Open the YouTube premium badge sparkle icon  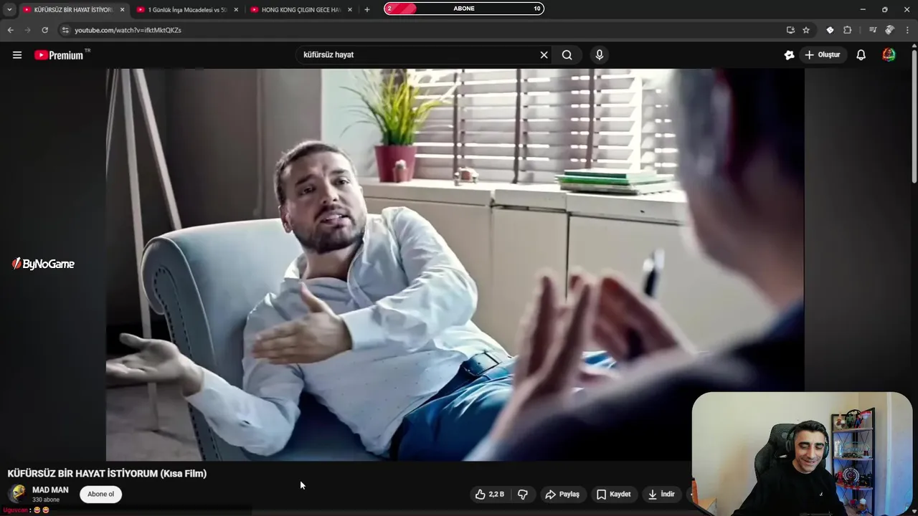[x=789, y=54]
